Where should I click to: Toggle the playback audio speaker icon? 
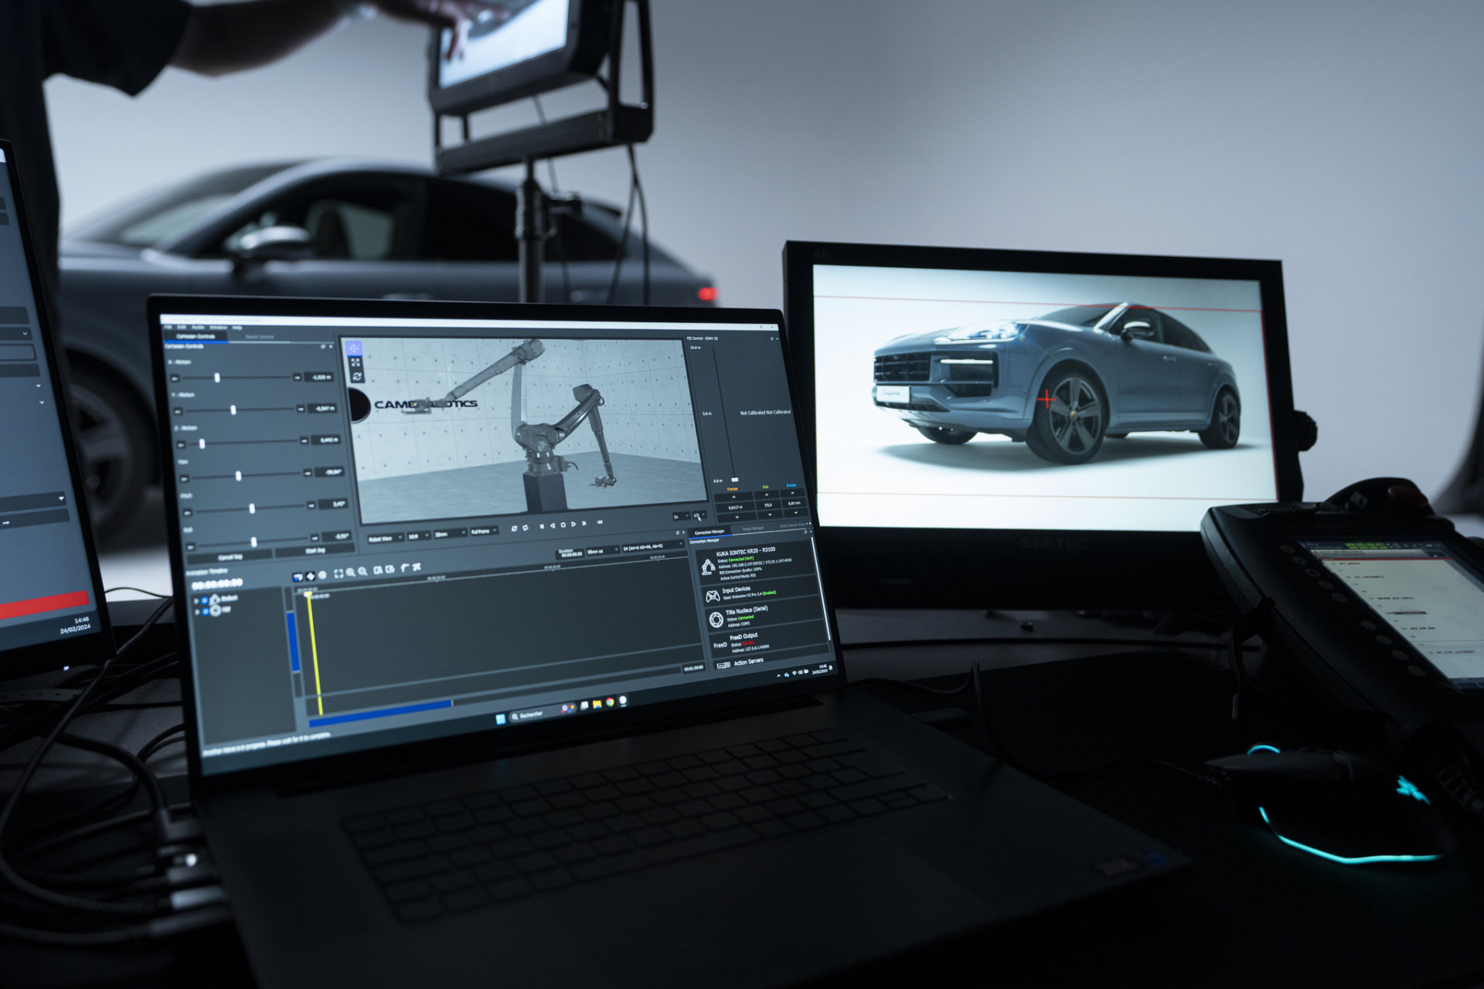point(599,523)
